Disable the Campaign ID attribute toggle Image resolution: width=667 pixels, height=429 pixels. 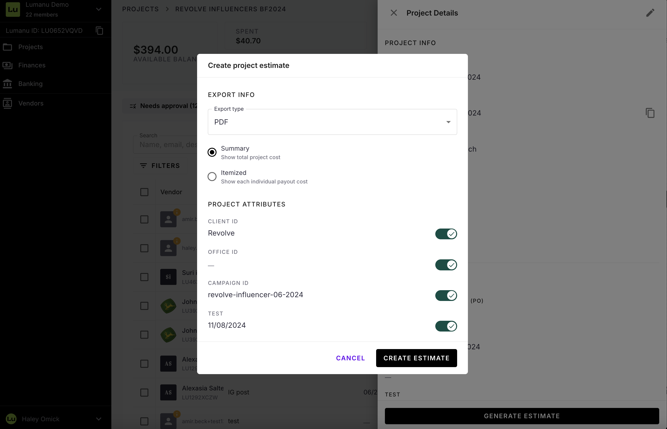(x=446, y=296)
